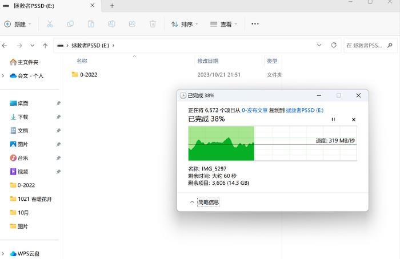This screenshot has height=259, width=400.
Task: Open 1021 春暖花开 folder in sidebar
Action: pyautogui.click(x=31, y=199)
